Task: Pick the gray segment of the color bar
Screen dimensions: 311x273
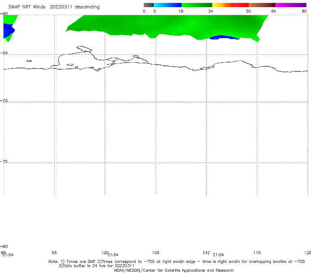Action: tap(149, 5)
